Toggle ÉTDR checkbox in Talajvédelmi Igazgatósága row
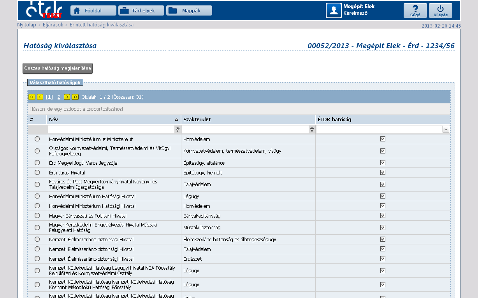Image resolution: width=478 pixels, height=298 pixels. [383, 184]
